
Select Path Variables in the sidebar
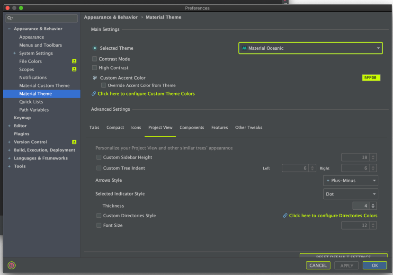[x=34, y=110]
